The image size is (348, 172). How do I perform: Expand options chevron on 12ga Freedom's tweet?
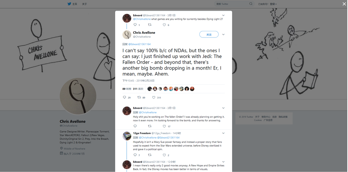(x=223, y=133)
